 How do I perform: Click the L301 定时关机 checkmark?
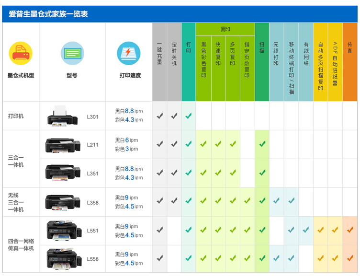174,116
